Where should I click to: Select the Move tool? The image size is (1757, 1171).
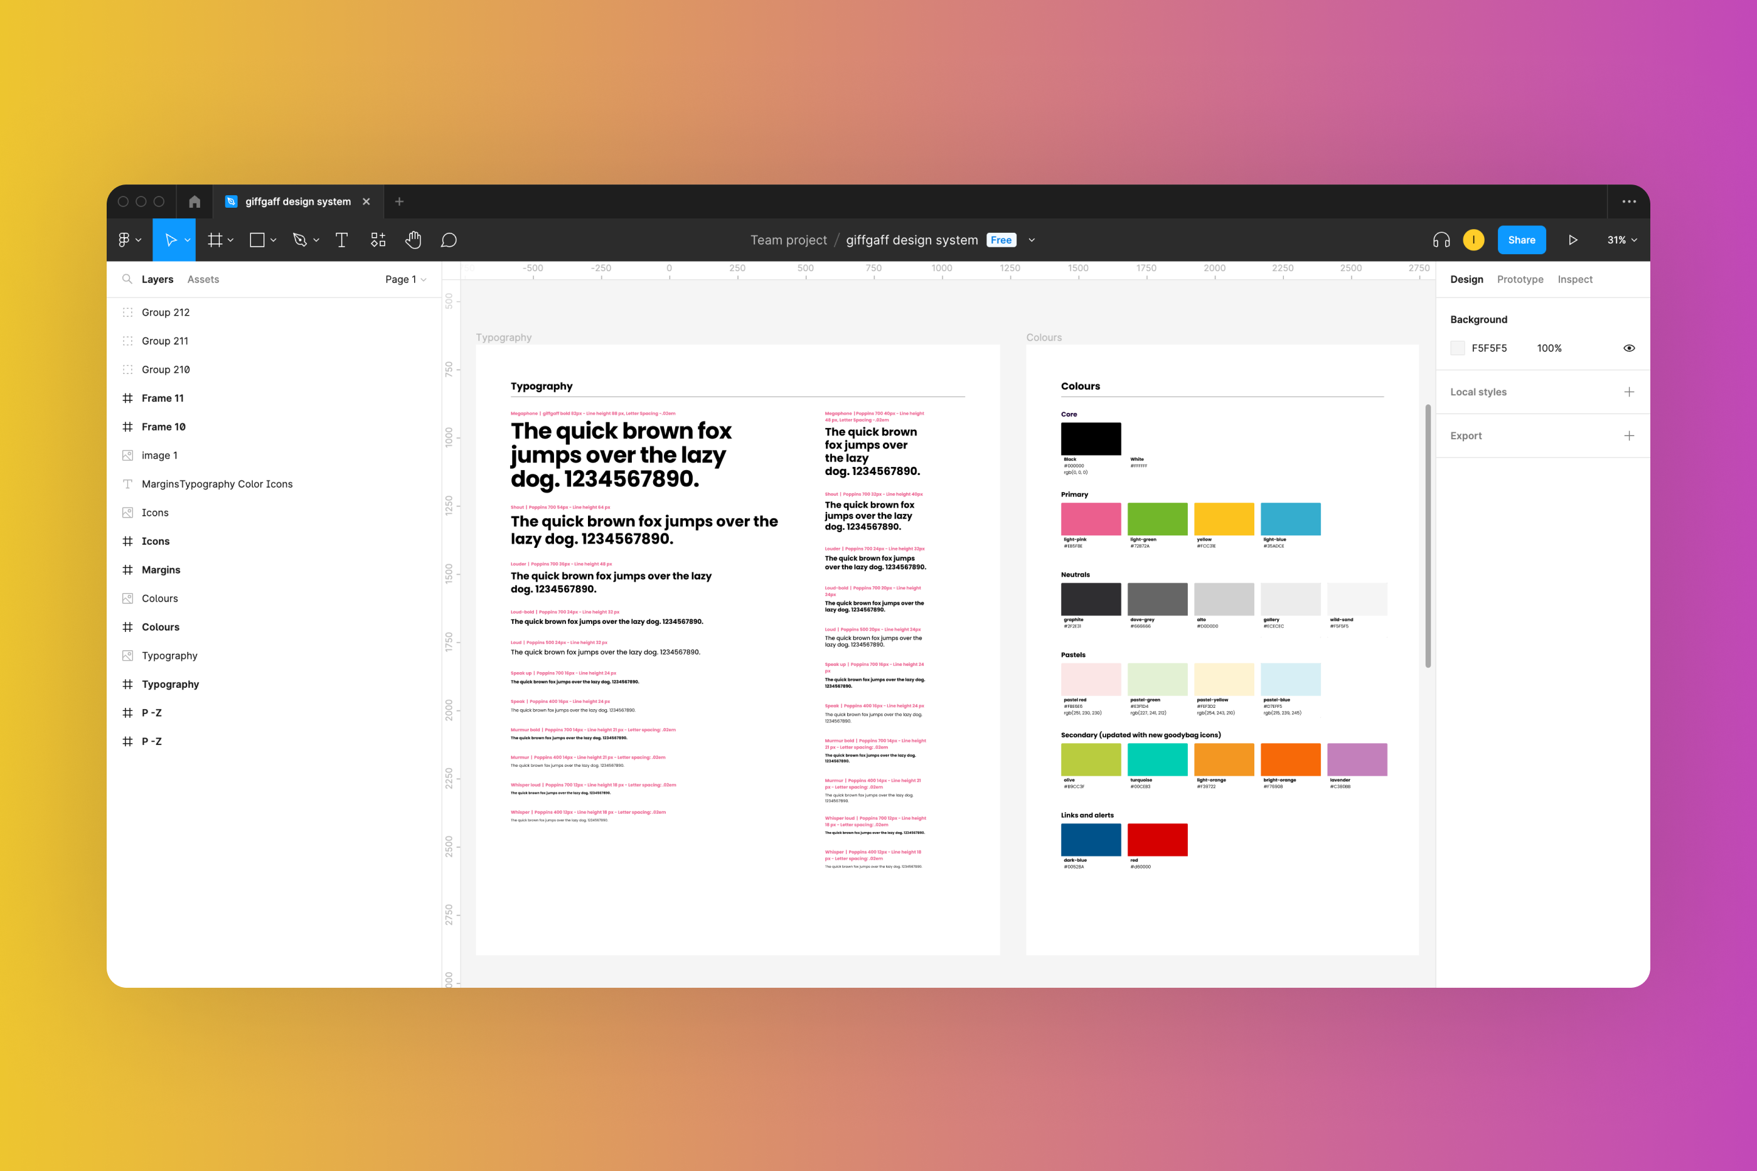pos(170,240)
